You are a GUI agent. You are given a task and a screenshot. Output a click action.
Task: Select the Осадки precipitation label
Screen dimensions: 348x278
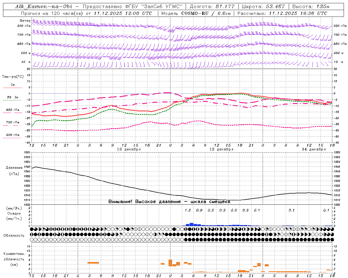click(14, 213)
